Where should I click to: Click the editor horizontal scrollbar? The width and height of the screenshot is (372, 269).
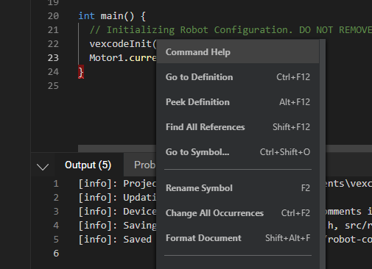point(117,148)
